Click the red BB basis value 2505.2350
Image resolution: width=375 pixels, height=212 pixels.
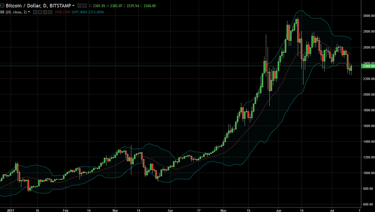pyautogui.click(x=62, y=12)
